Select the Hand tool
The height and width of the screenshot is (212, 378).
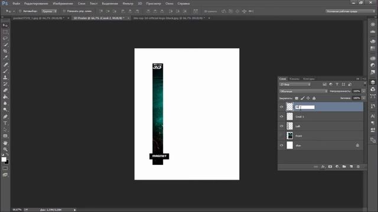tap(5, 143)
